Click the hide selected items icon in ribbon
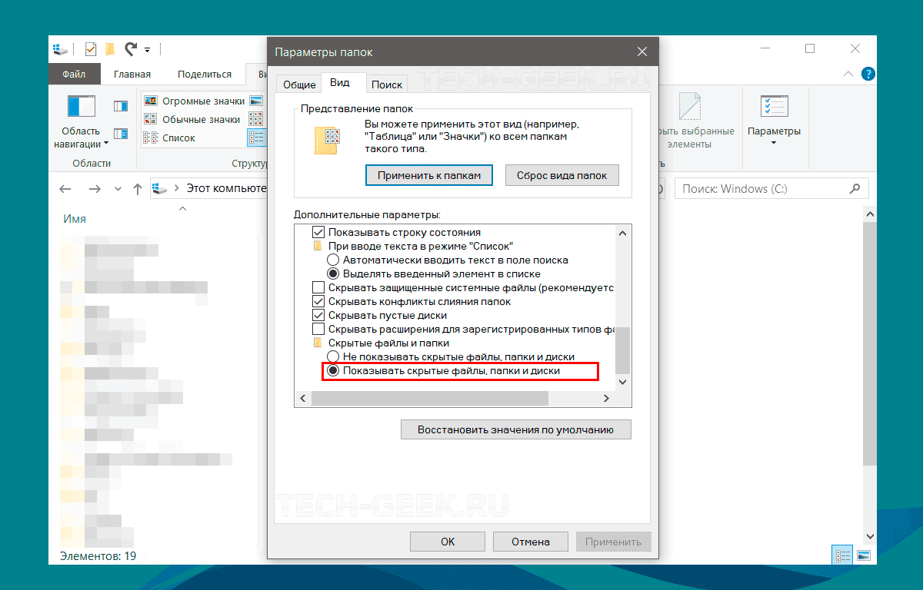923x590 pixels. (689, 106)
